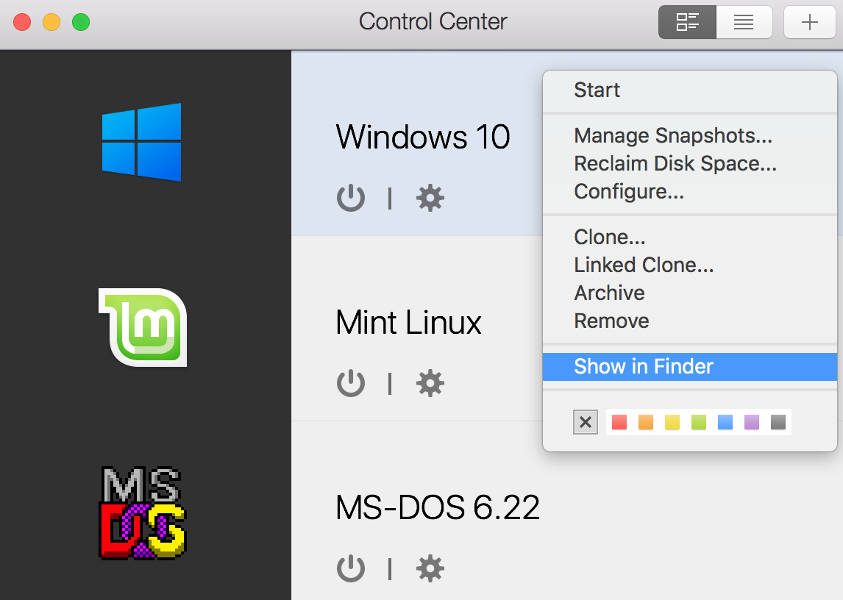Choose Remove from the context menu
This screenshot has height=600, width=843.
690,321
